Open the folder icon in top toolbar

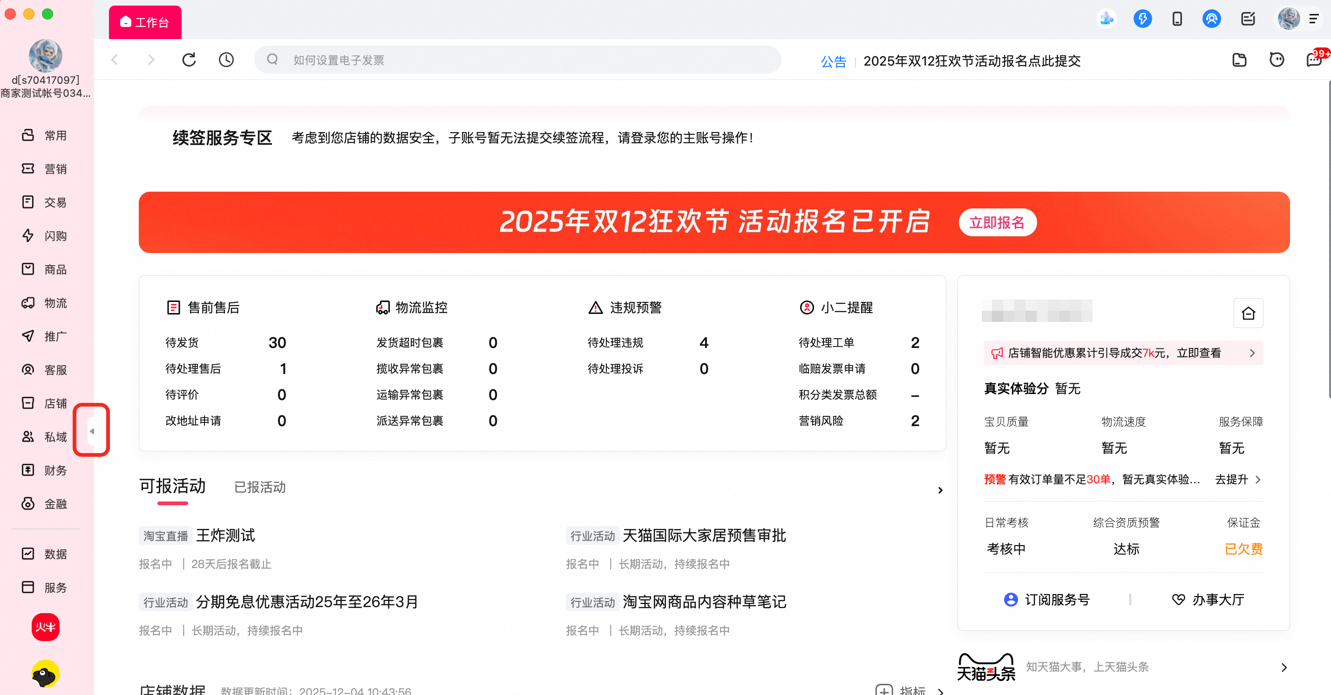pos(1240,60)
